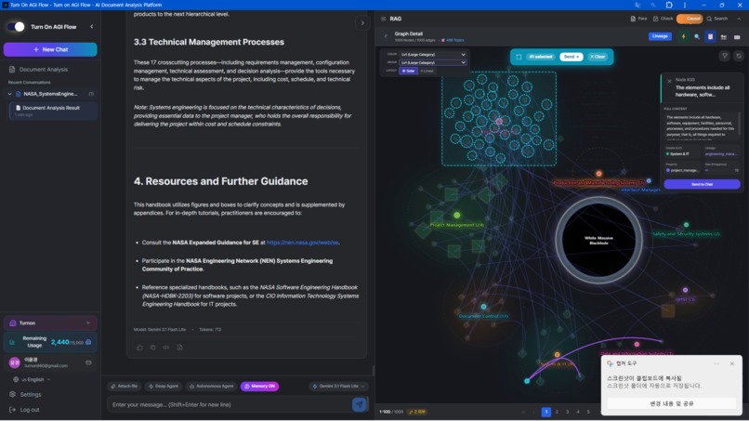
Task: Click the Lineage button
Action: point(660,36)
